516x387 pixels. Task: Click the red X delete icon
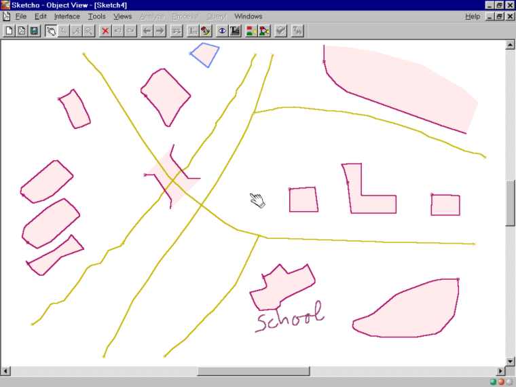pos(105,31)
